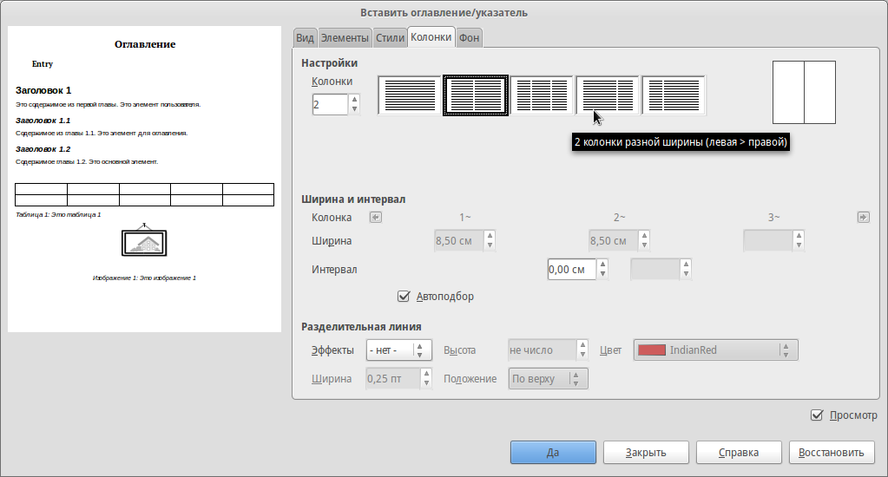Decrease Интервал 0,00 см value

[x=602, y=274]
